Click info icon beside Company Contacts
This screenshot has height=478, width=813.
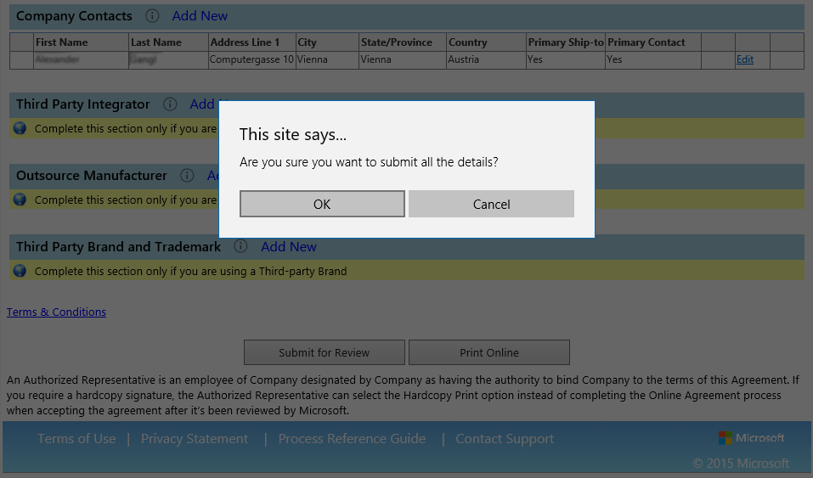coord(152,16)
